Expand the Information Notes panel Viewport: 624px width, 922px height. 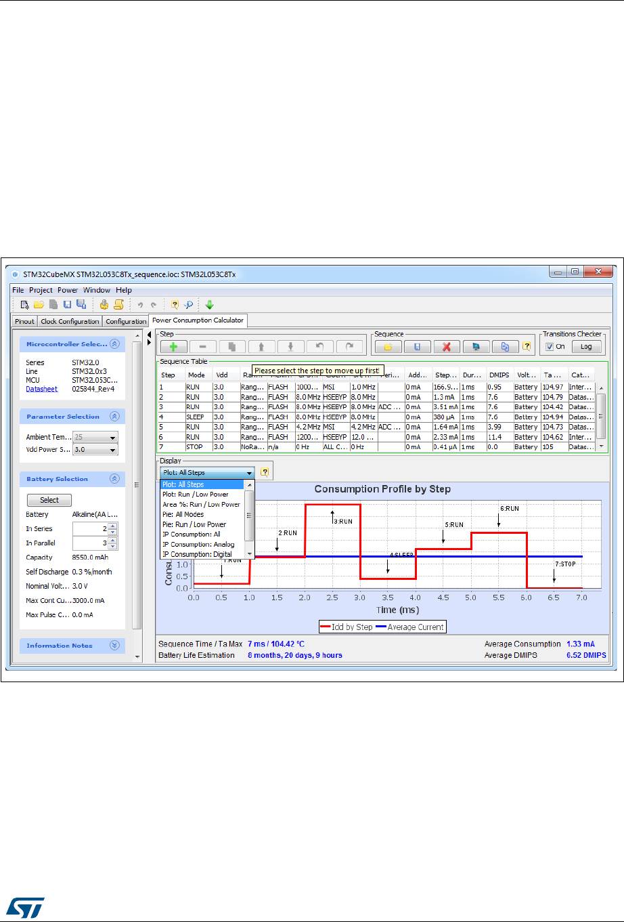(x=114, y=646)
